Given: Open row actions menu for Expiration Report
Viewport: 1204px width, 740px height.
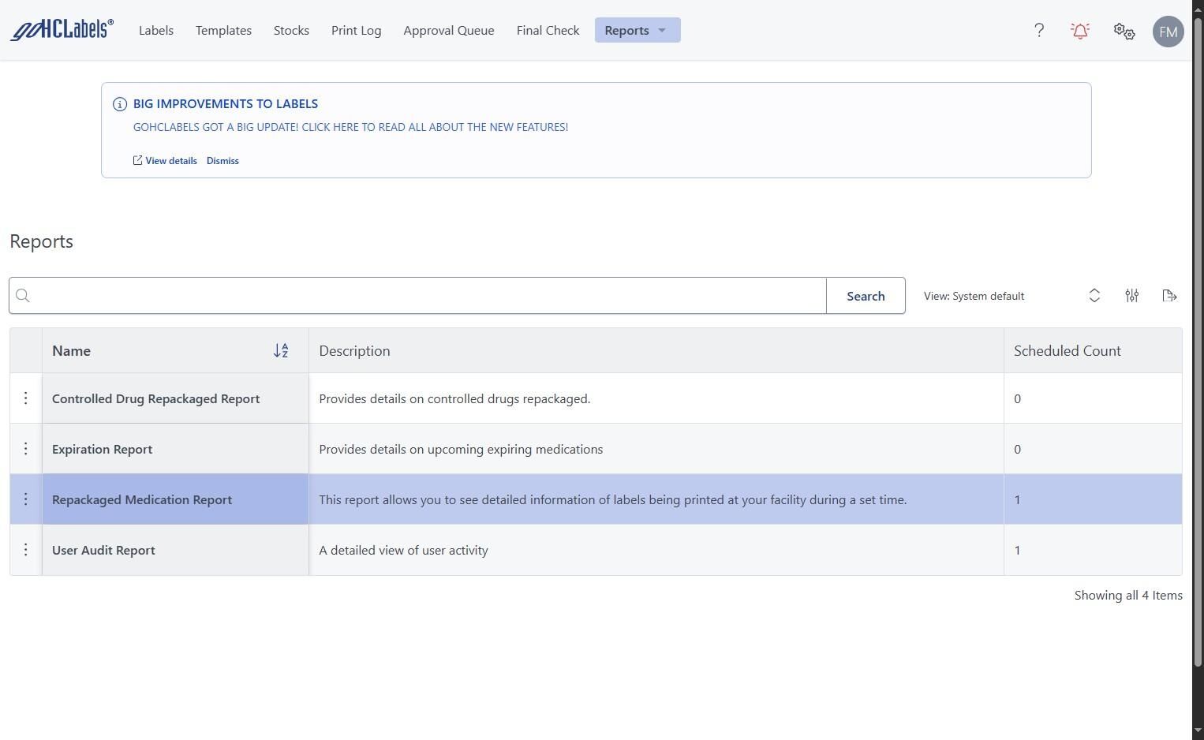Looking at the screenshot, I should coord(26,449).
